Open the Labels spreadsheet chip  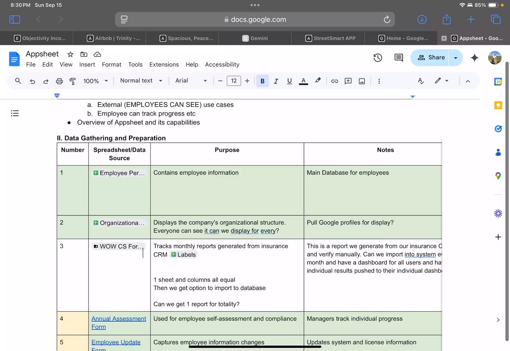[x=183, y=255]
